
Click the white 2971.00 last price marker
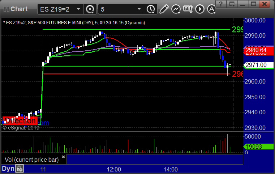[258, 65]
